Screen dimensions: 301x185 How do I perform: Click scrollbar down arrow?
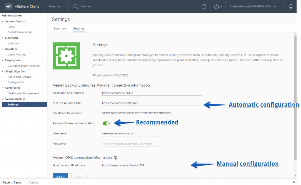click(x=295, y=176)
